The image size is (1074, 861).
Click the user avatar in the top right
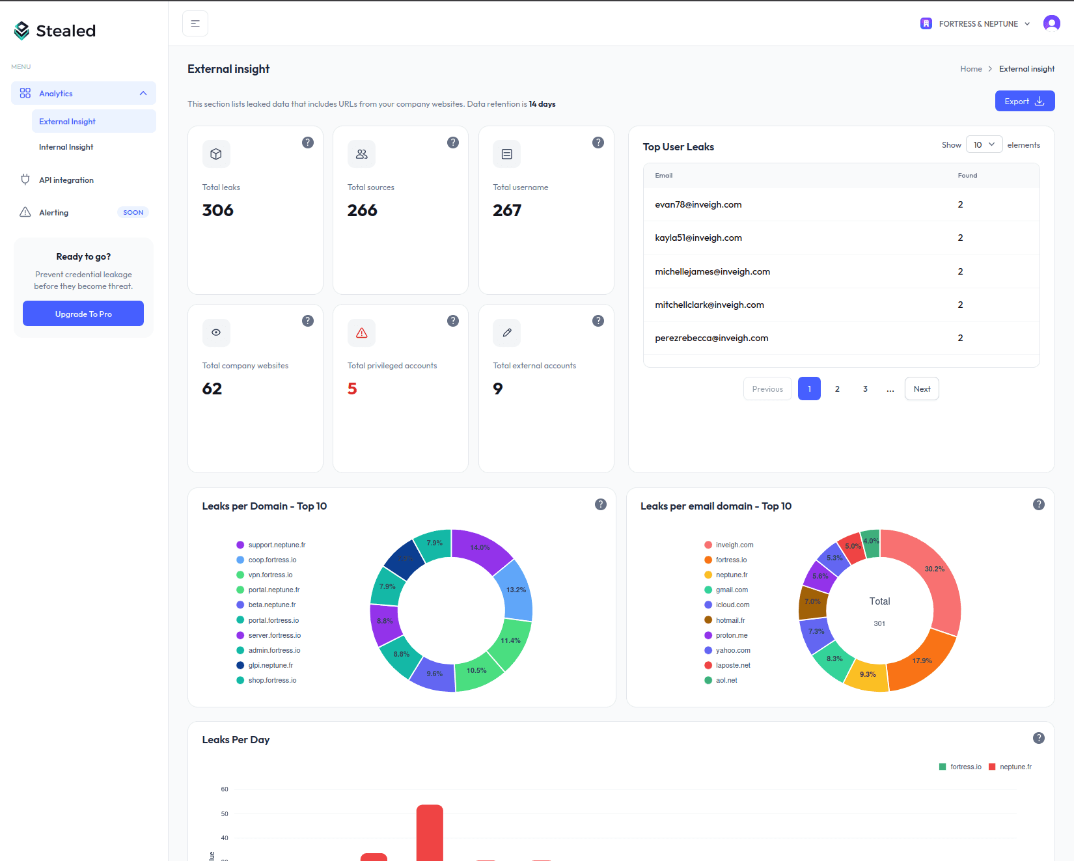1052,23
